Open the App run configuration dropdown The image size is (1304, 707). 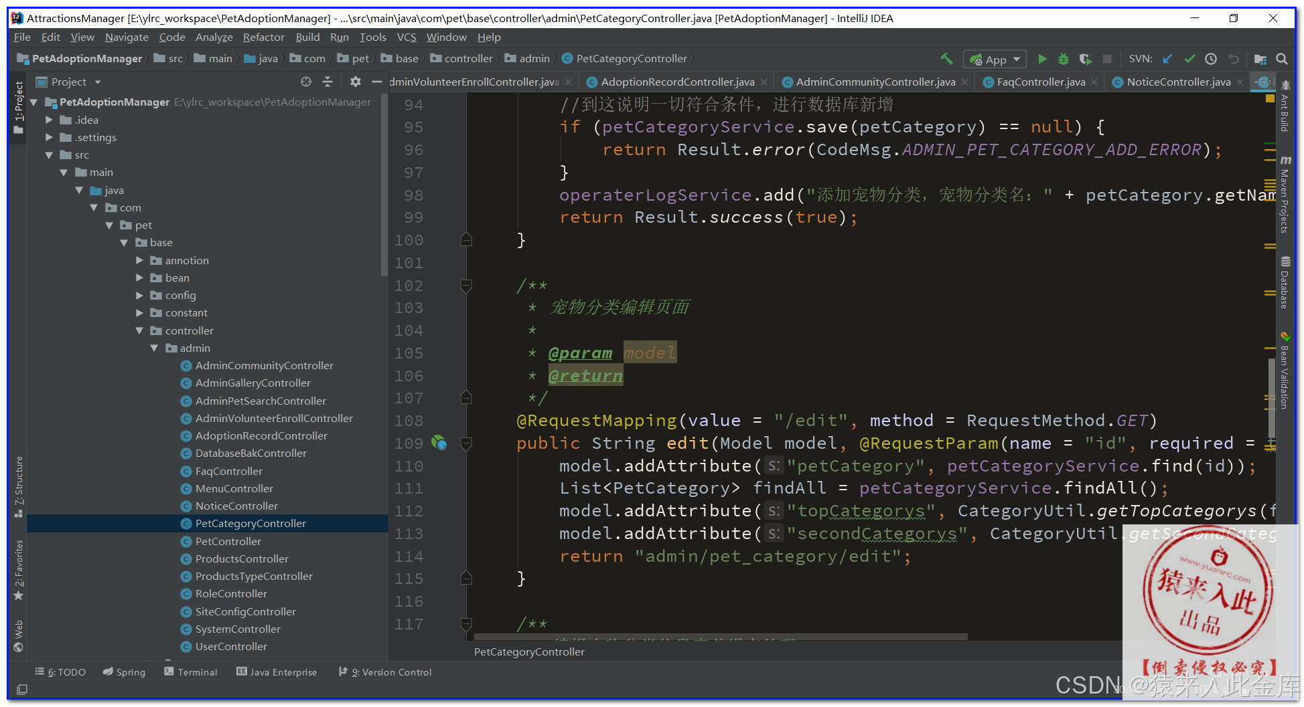point(995,60)
